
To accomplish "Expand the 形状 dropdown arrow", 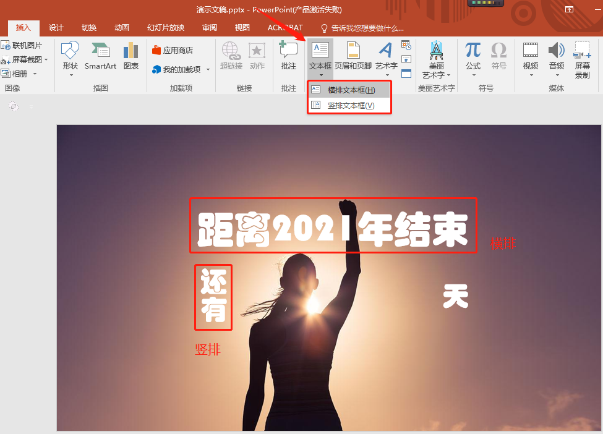I will (x=71, y=75).
